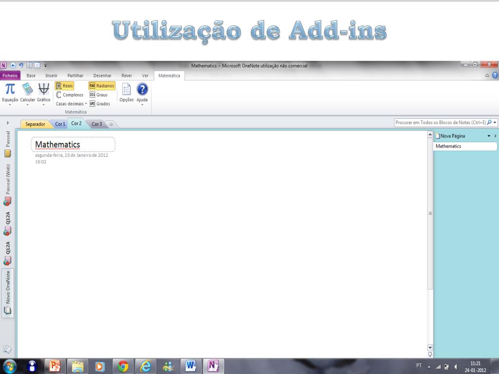Open PowerPoint from the taskbar
499x374 pixels.
coord(55,366)
